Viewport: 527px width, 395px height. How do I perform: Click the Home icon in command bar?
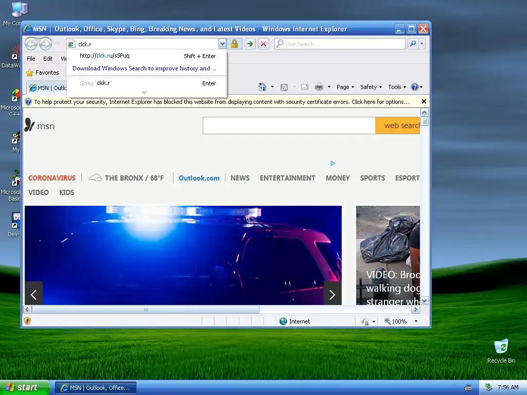click(262, 87)
